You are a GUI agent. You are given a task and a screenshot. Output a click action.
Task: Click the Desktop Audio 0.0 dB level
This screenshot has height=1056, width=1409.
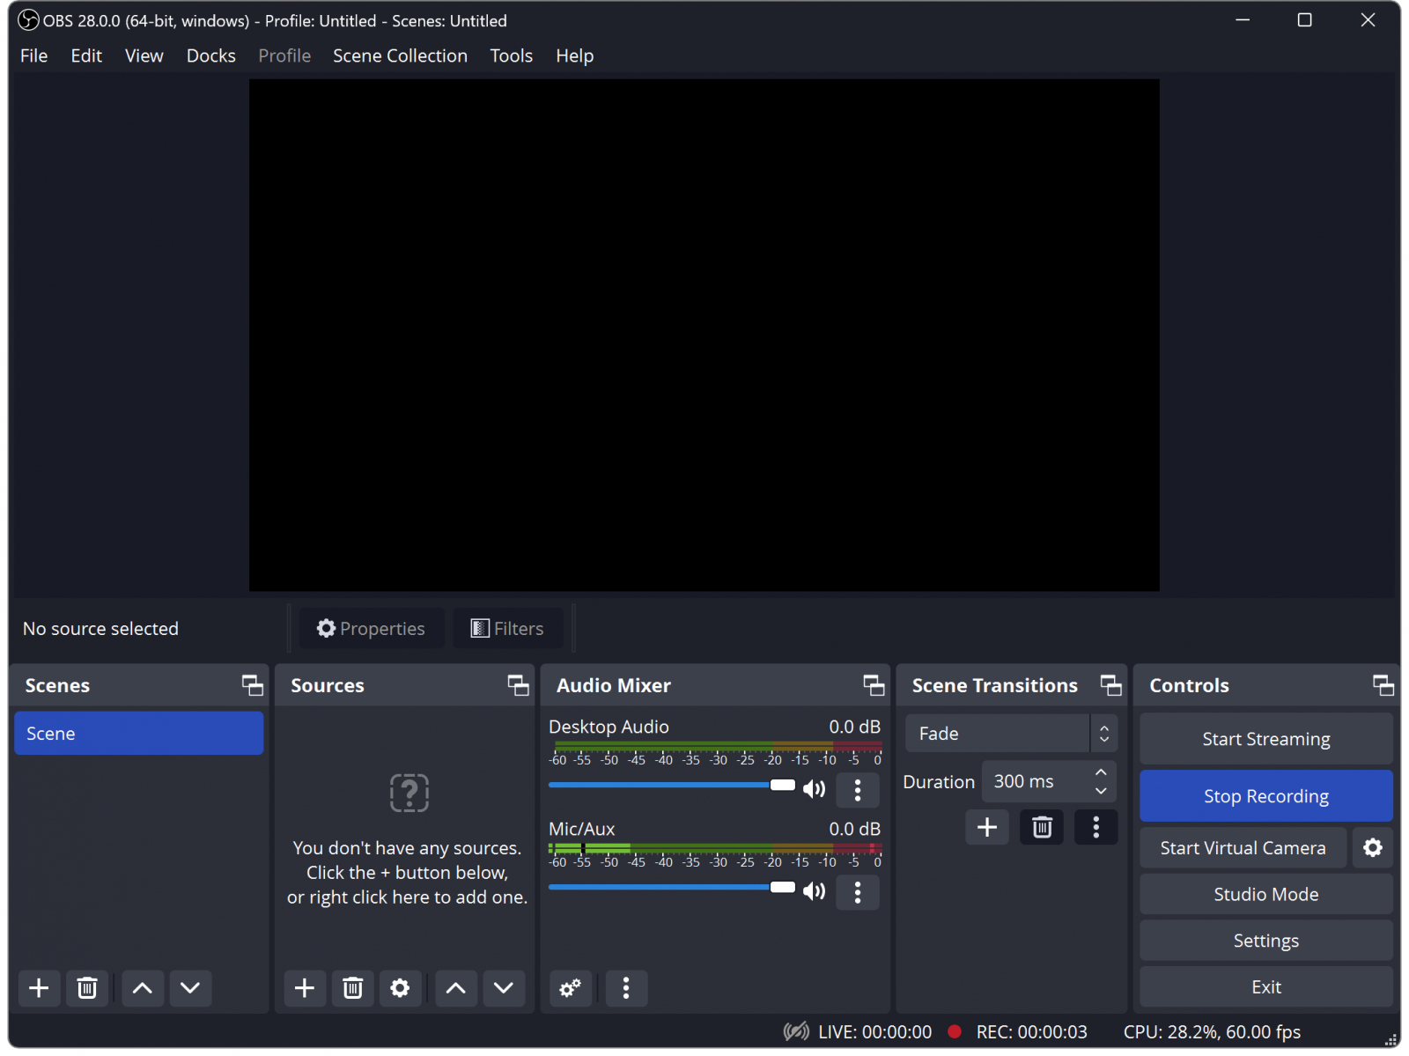[854, 727]
